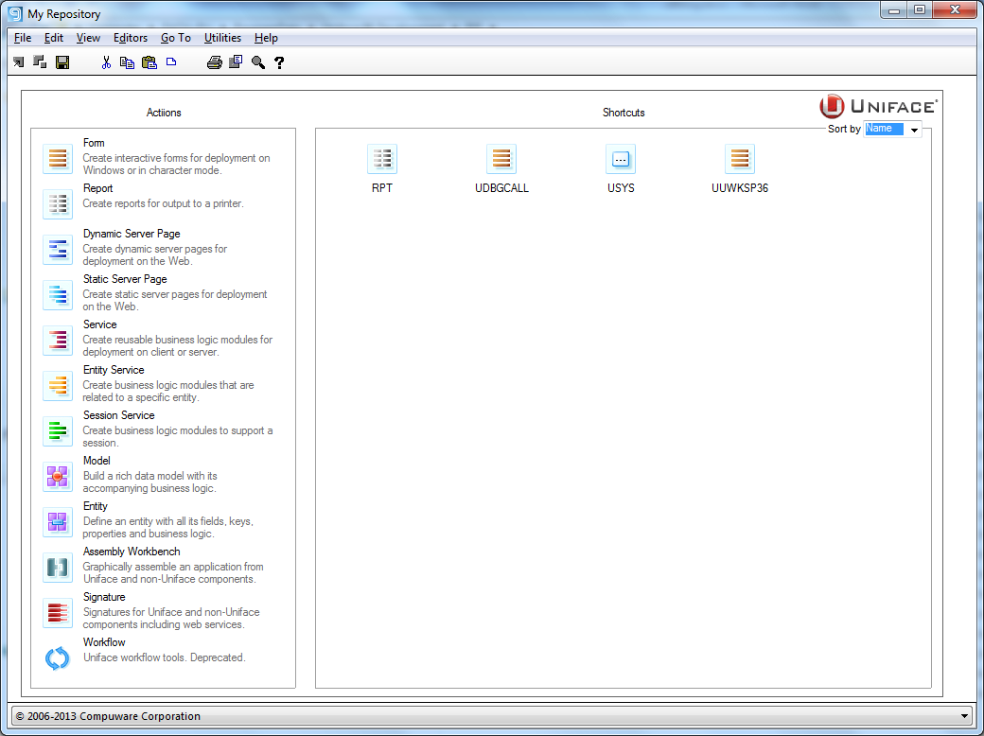Screen dimensions: 984x736
Task: Click the Service action title
Action: point(99,324)
